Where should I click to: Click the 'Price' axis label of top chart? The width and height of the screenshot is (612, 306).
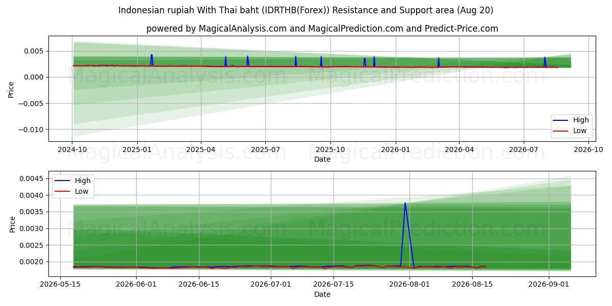tap(11, 89)
